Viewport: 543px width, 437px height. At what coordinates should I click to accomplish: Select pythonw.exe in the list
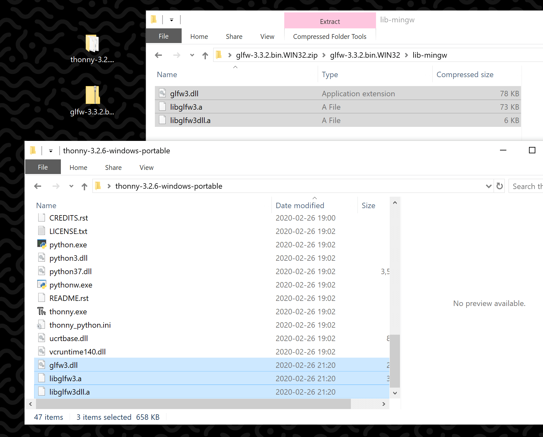click(212, 285)
